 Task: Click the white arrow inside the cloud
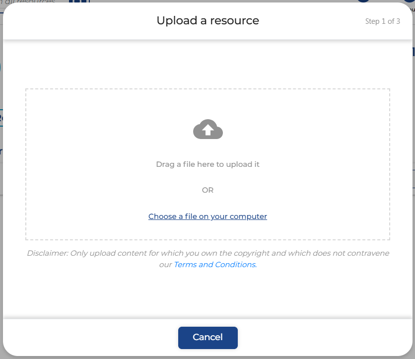pos(207,131)
